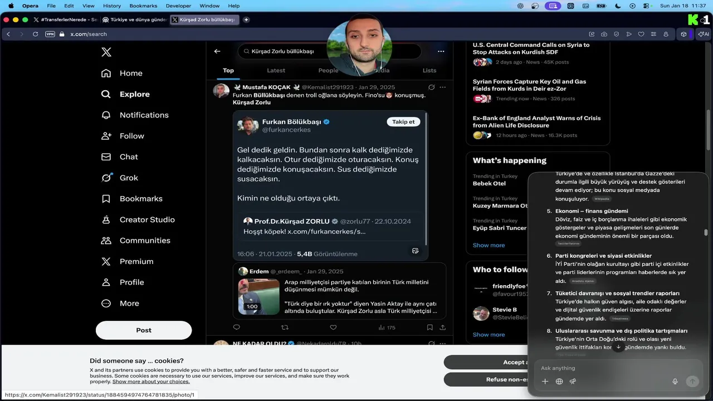
Task: Click the globe web search icon in chat panel
Action: coord(559,382)
